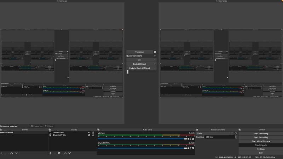Toggle lock on Monitor Dell source
The width and height of the screenshot is (283, 159).
coord(93,132)
